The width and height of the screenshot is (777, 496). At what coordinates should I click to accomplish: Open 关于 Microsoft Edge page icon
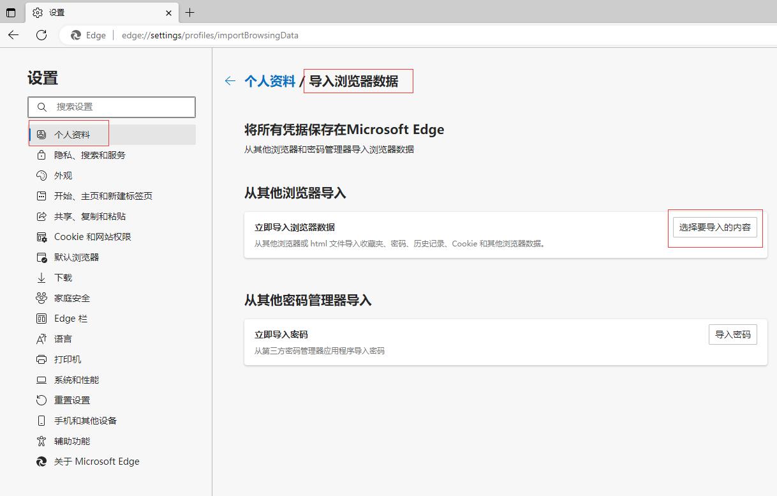pos(40,461)
